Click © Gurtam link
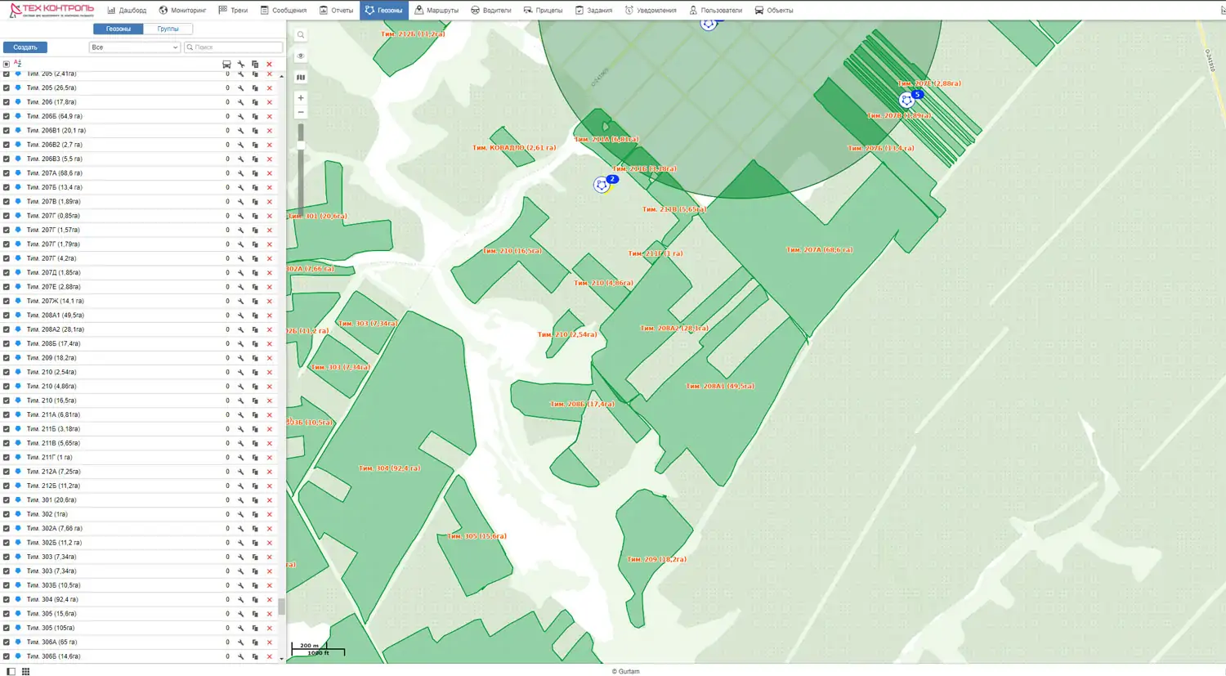Screen dimensions: 1226x676 (626, 671)
